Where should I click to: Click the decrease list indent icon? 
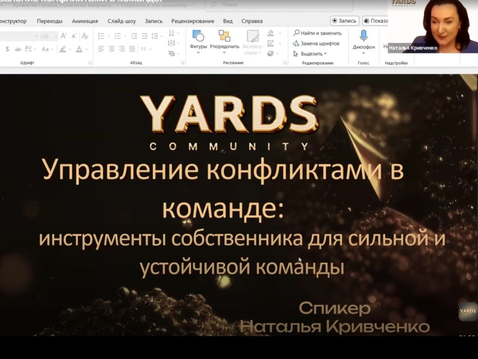(134, 36)
